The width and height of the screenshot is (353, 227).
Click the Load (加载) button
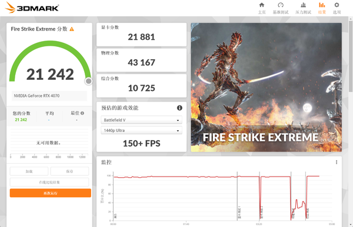(29, 171)
